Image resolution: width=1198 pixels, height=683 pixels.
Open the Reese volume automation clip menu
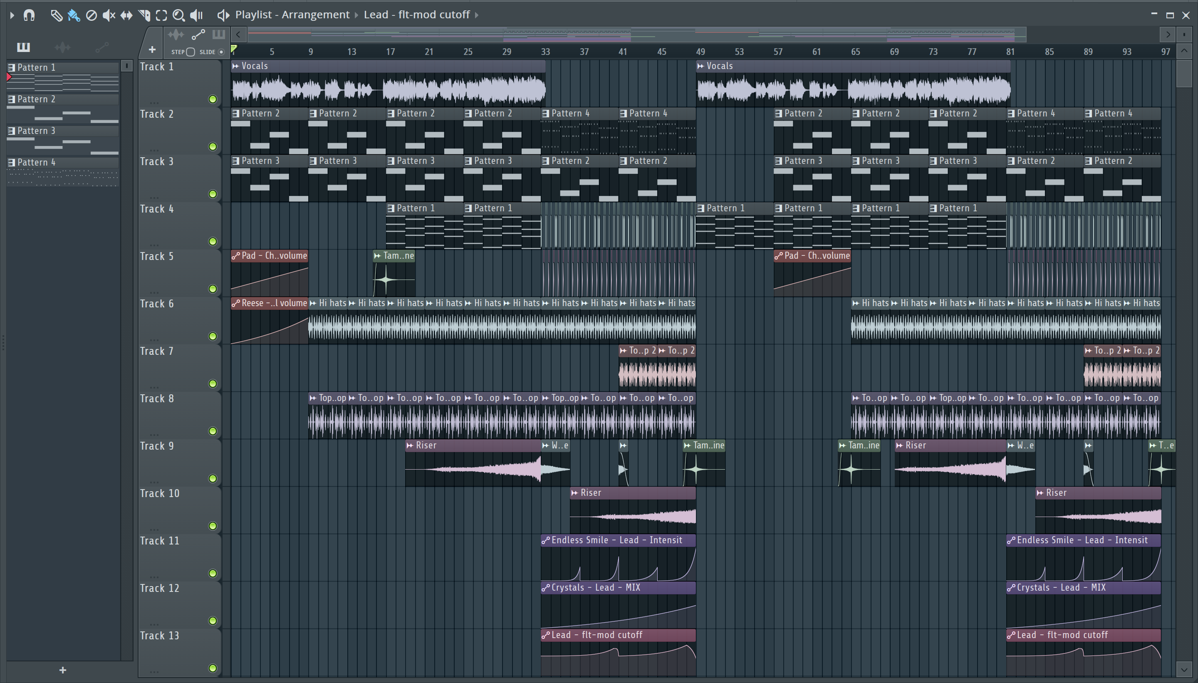(x=235, y=303)
